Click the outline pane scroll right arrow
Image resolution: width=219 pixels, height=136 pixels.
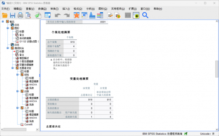coord(37,130)
